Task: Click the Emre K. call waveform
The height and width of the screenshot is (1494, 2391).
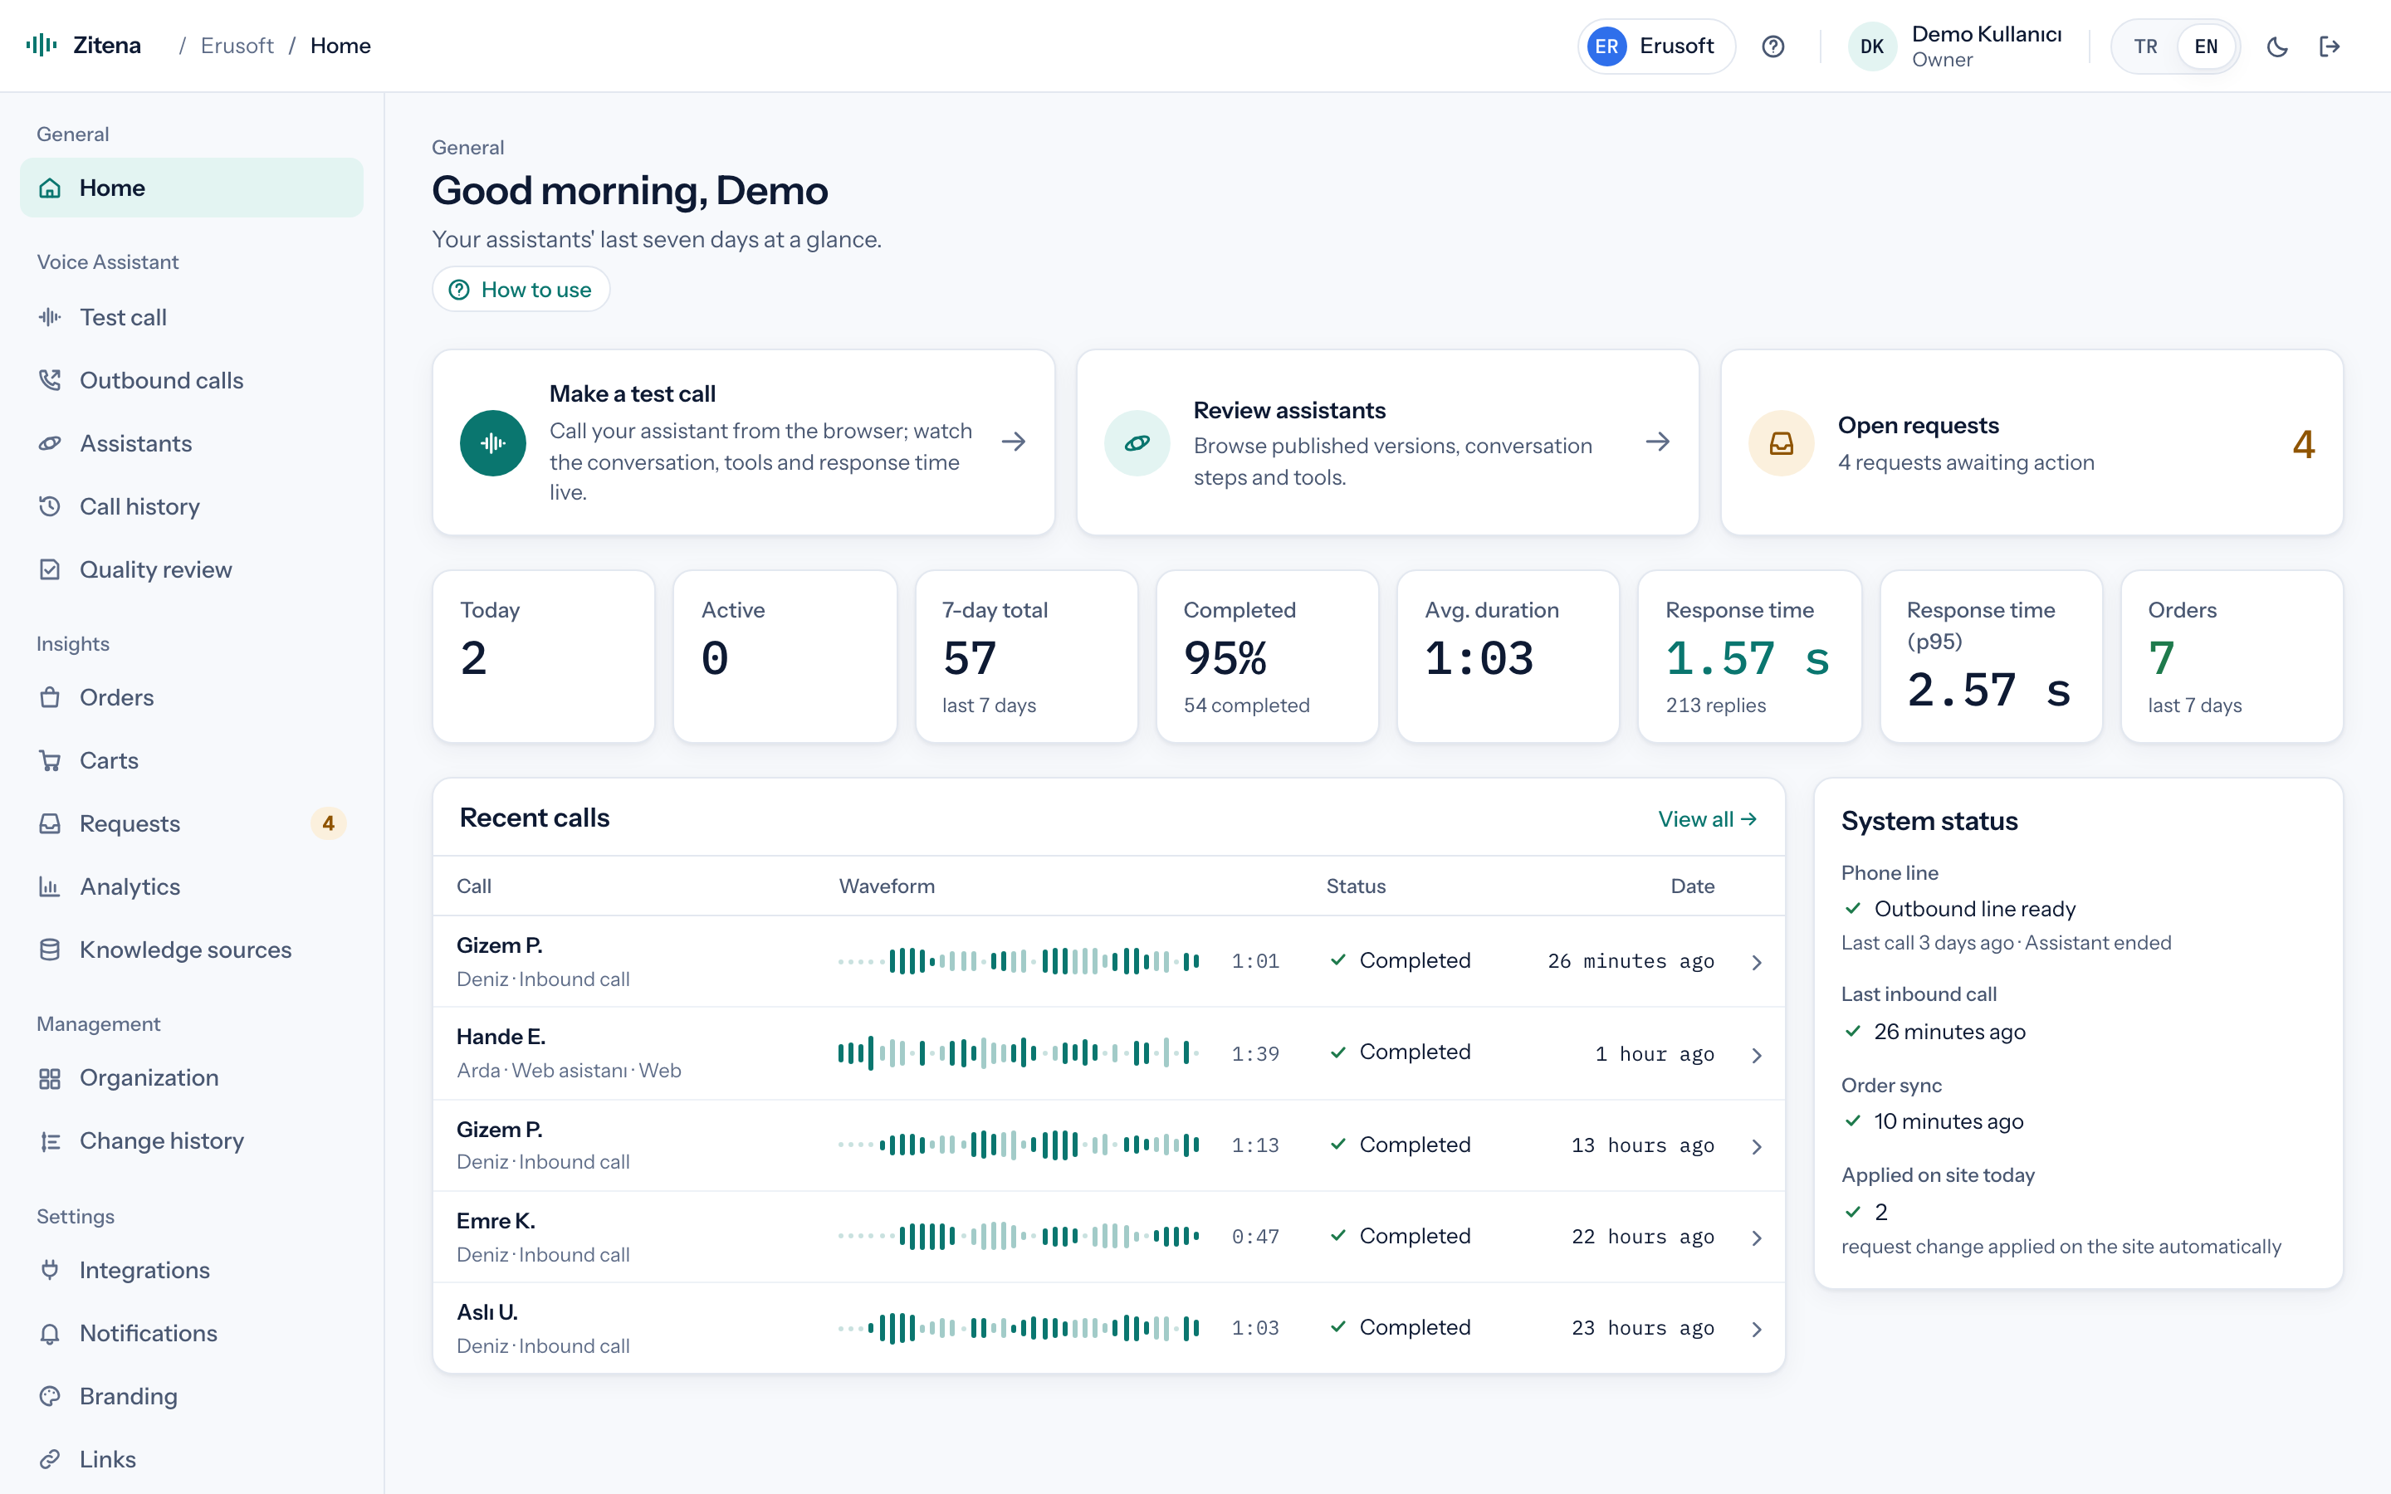Action: (x=1019, y=1236)
